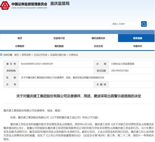155x142 pixels.
Task: Go to 政务信息 in the breadcrumb
Action: (26, 55)
